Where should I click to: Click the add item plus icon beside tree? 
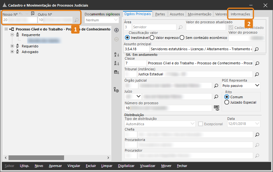click(x=116, y=30)
